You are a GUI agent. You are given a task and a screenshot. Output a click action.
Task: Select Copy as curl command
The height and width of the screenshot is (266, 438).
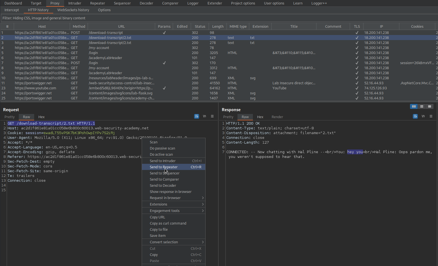pos(174,223)
